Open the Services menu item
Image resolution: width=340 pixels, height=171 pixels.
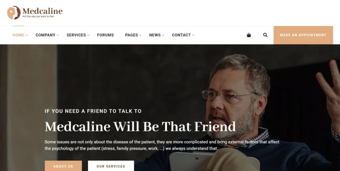pos(76,35)
